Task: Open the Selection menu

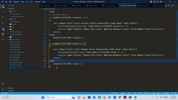Action: [x=16, y=2]
